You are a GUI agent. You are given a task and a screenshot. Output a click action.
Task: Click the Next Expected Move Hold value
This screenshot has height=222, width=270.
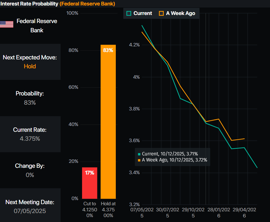click(x=30, y=66)
